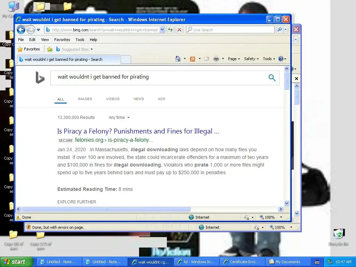Viewport: 356px width, 267px height.
Task: Open the Any time filter dropdown
Action: pyautogui.click(x=119, y=118)
